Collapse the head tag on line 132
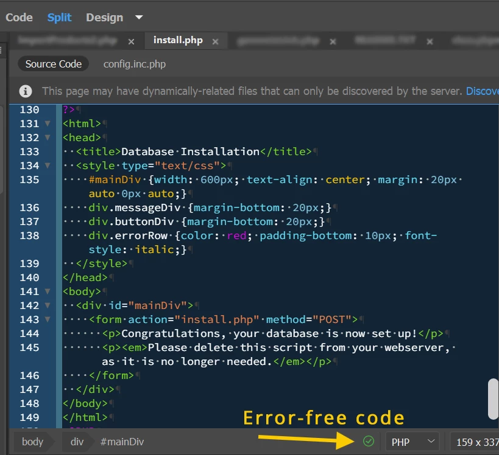The width and height of the screenshot is (499, 455). pos(48,137)
